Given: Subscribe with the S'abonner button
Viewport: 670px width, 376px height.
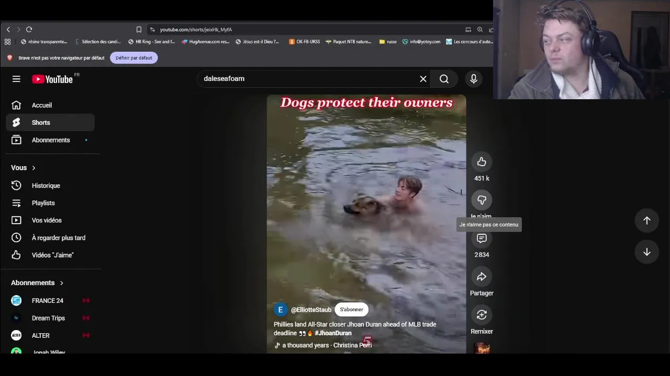Looking at the screenshot, I should tap(352, 310).
